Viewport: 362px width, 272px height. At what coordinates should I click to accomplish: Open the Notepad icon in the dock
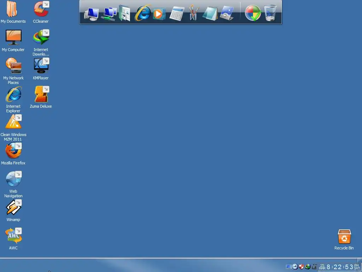[x=210, y=14]
